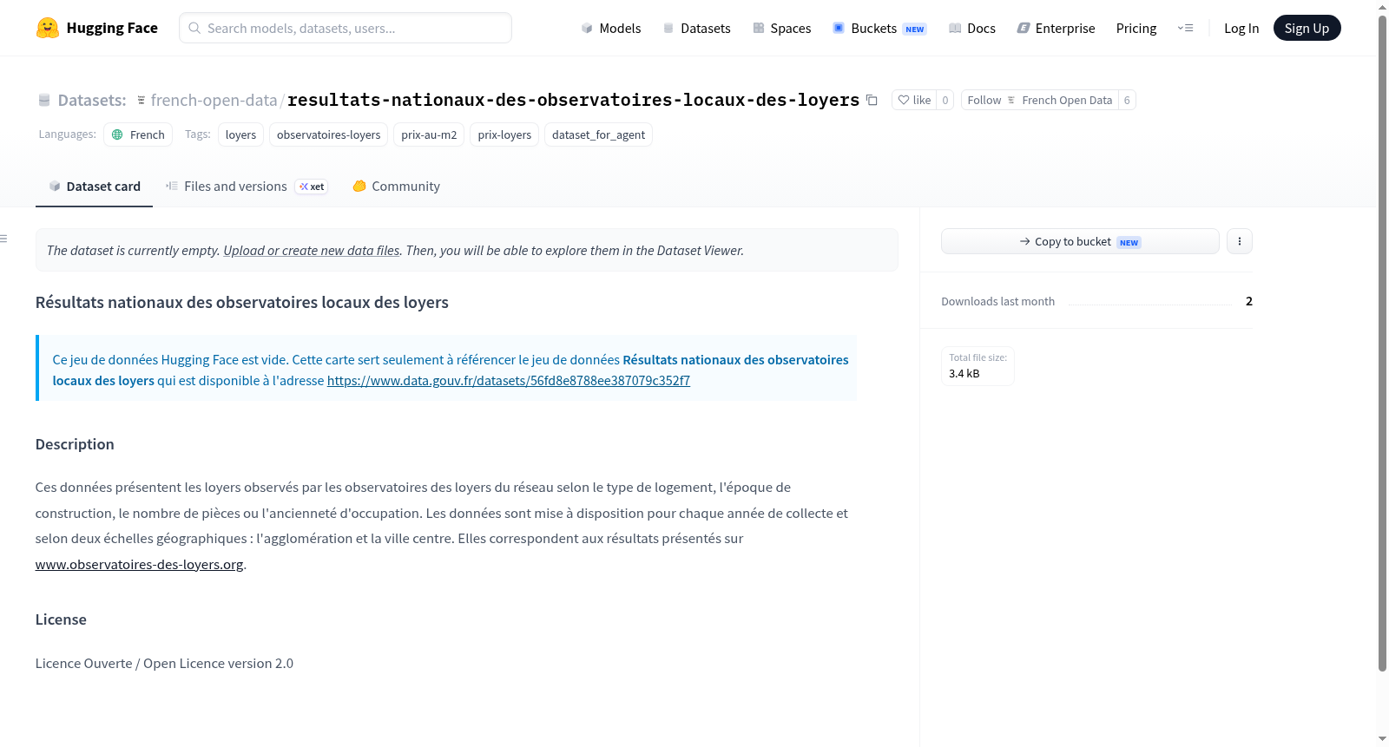Click the Dataset card tab icon
The width and height of the screenshot is (1389, 747).
click(x=55, y=186)
